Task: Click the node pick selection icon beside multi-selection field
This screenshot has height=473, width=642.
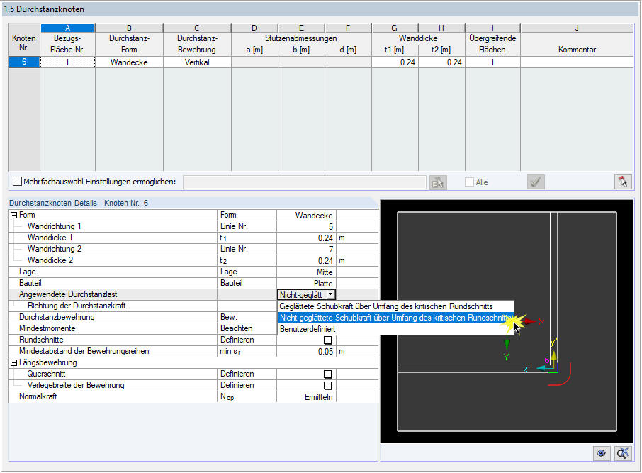Action: (x=438, y=182)
